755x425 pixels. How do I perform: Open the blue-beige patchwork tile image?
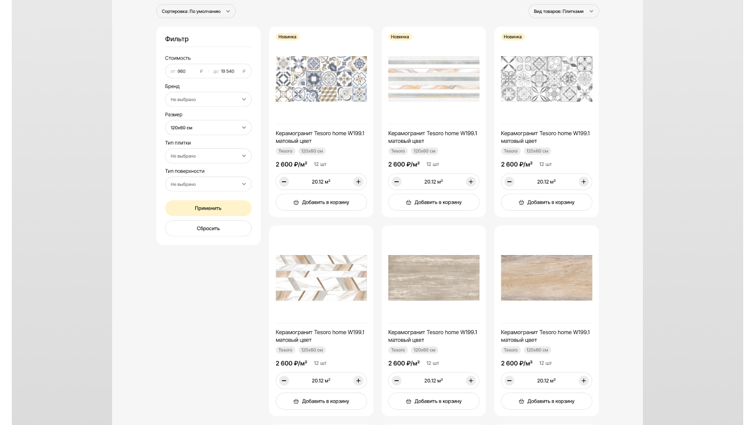tap(321, 79)
